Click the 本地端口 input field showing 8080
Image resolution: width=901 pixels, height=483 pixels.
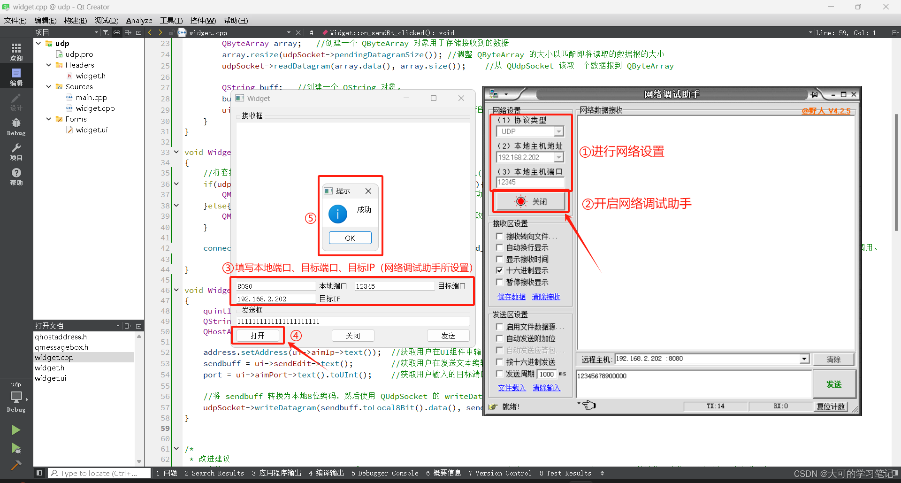pos(276,286)
